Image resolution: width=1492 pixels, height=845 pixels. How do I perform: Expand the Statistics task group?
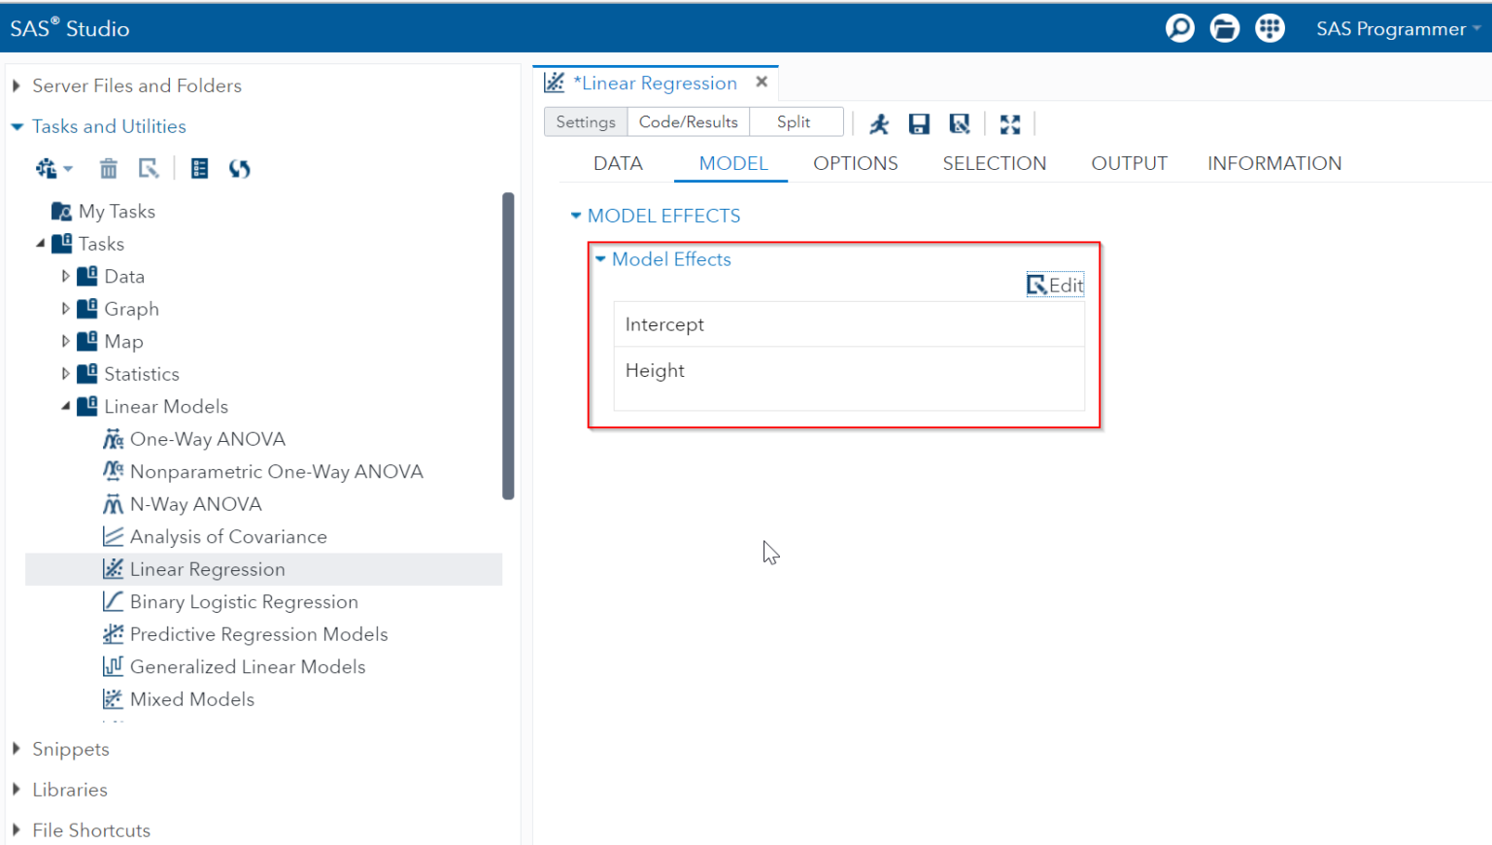[x=64, y=373]
